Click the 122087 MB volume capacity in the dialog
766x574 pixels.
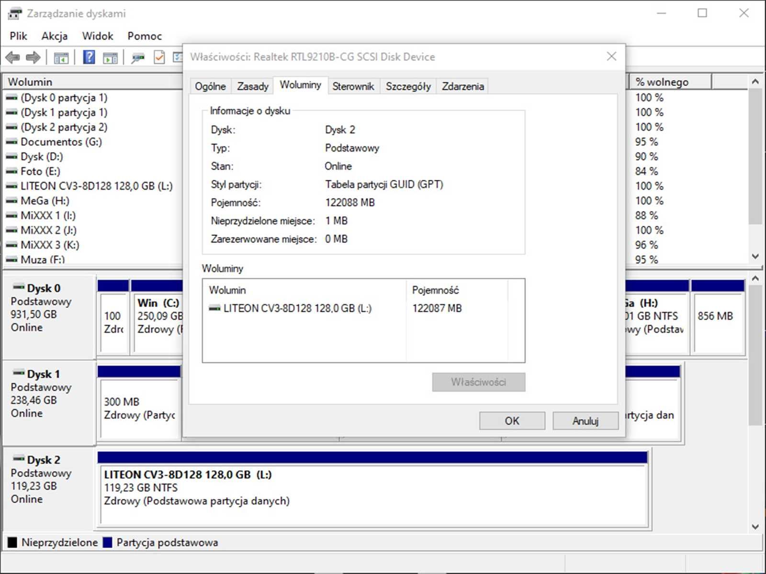437,309
